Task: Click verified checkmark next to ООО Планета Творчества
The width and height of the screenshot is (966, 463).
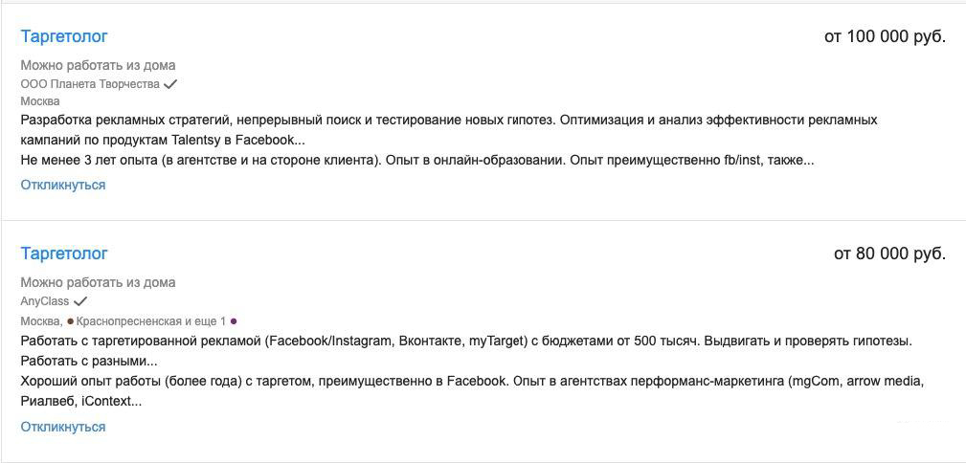Action: [170, 84]
